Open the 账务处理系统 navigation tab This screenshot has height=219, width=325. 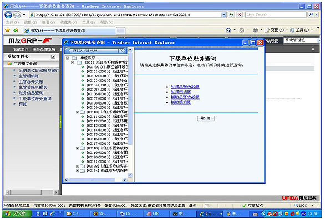pyautogui.click(x=44, y=49)
